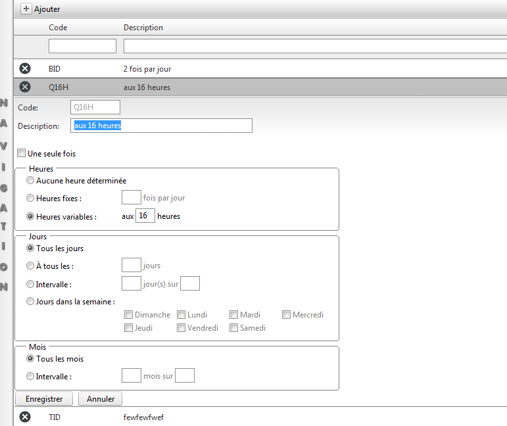Focus the Code filter field under the header
The height and width of the screenshot is (426, 507).
click(82, 46)
